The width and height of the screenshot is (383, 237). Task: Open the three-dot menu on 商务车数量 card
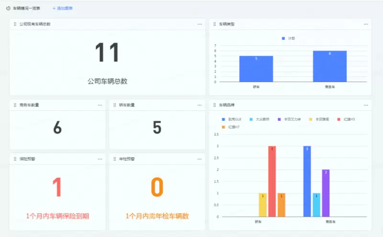(100, 105)
